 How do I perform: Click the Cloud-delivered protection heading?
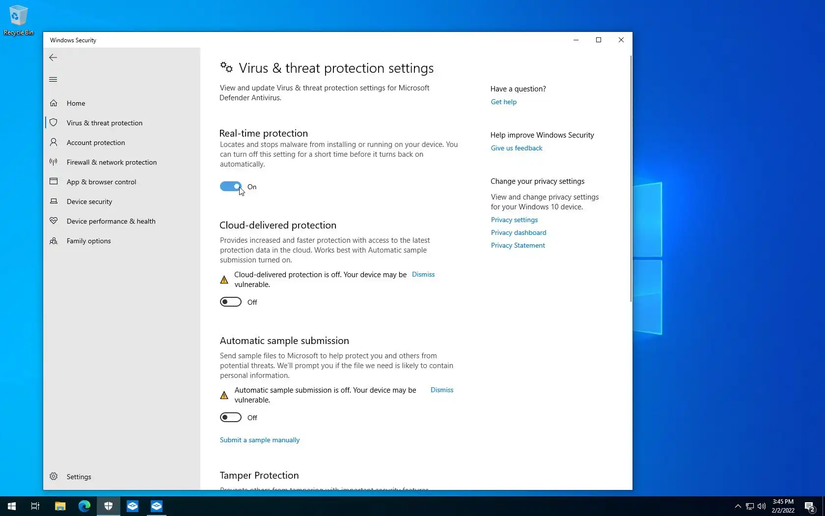[x=278, y=226]
